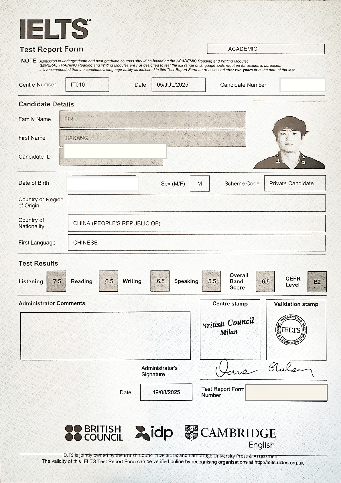
Task: Click the second signature under Validation stamp
Action: (x=291, y=369)
